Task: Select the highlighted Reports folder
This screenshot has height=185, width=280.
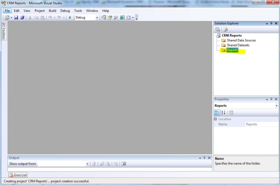Action: point(232,50)
